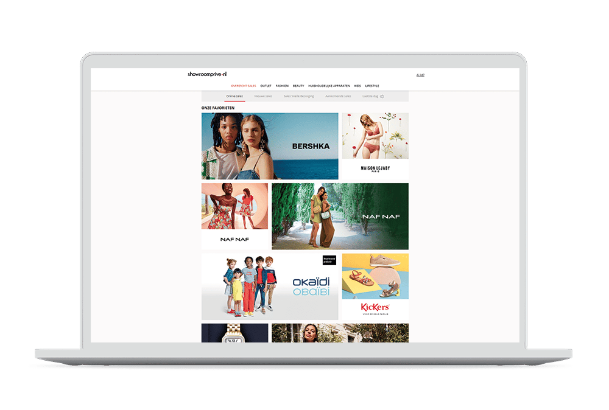Click the thumbs-up icon next to Laatste dag
Viewport: 609px width, 410px height.
pyautogui.click(x=382, y=96)
